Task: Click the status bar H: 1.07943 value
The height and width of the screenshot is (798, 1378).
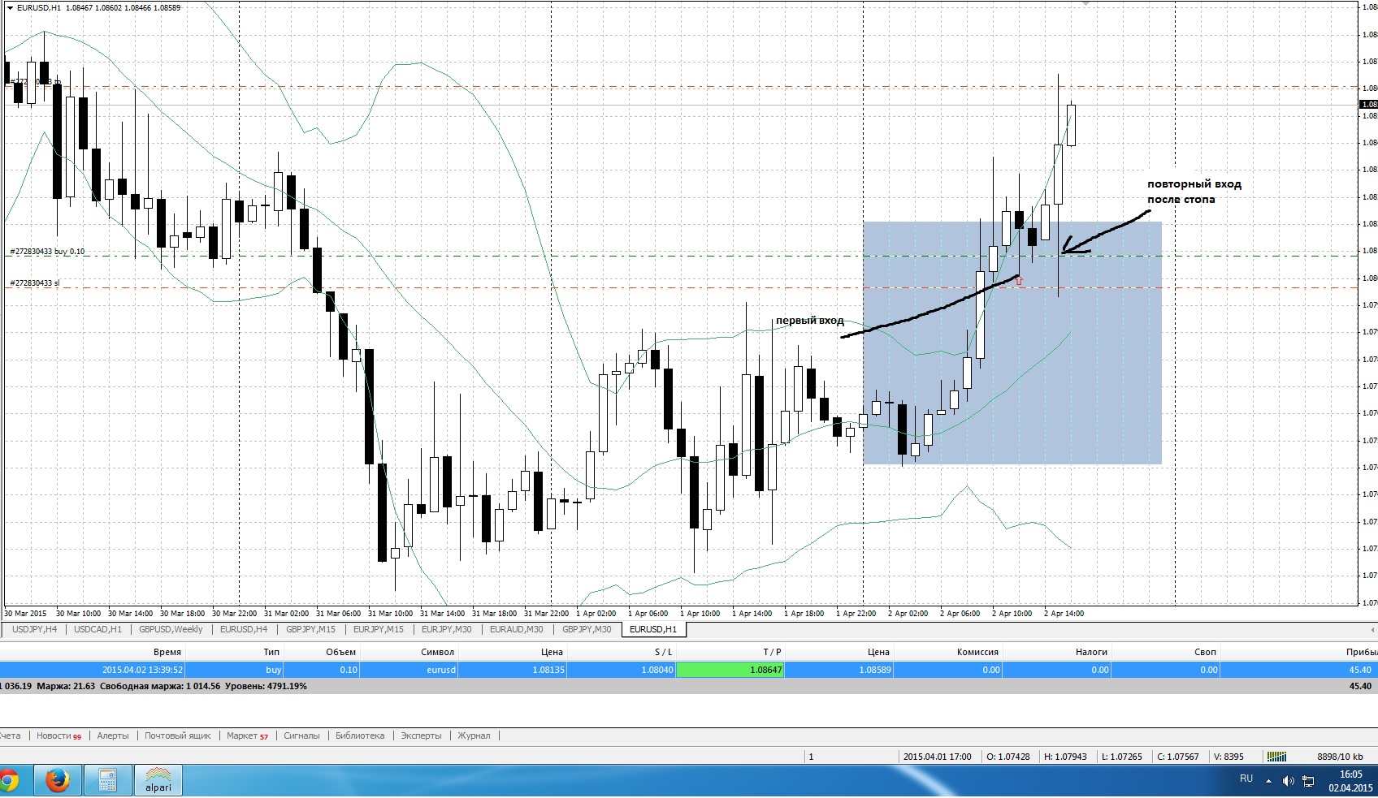Action: coord(1064,757)
